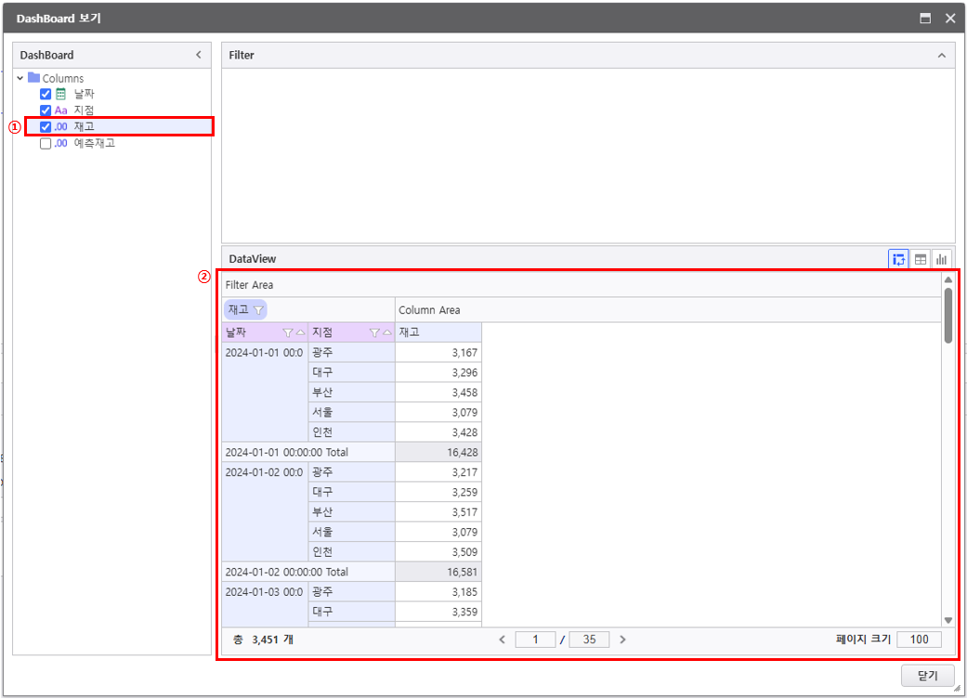Click filter icon on 지점 header
The height and width of the screenshot is (699, 967).
(374, 332)
